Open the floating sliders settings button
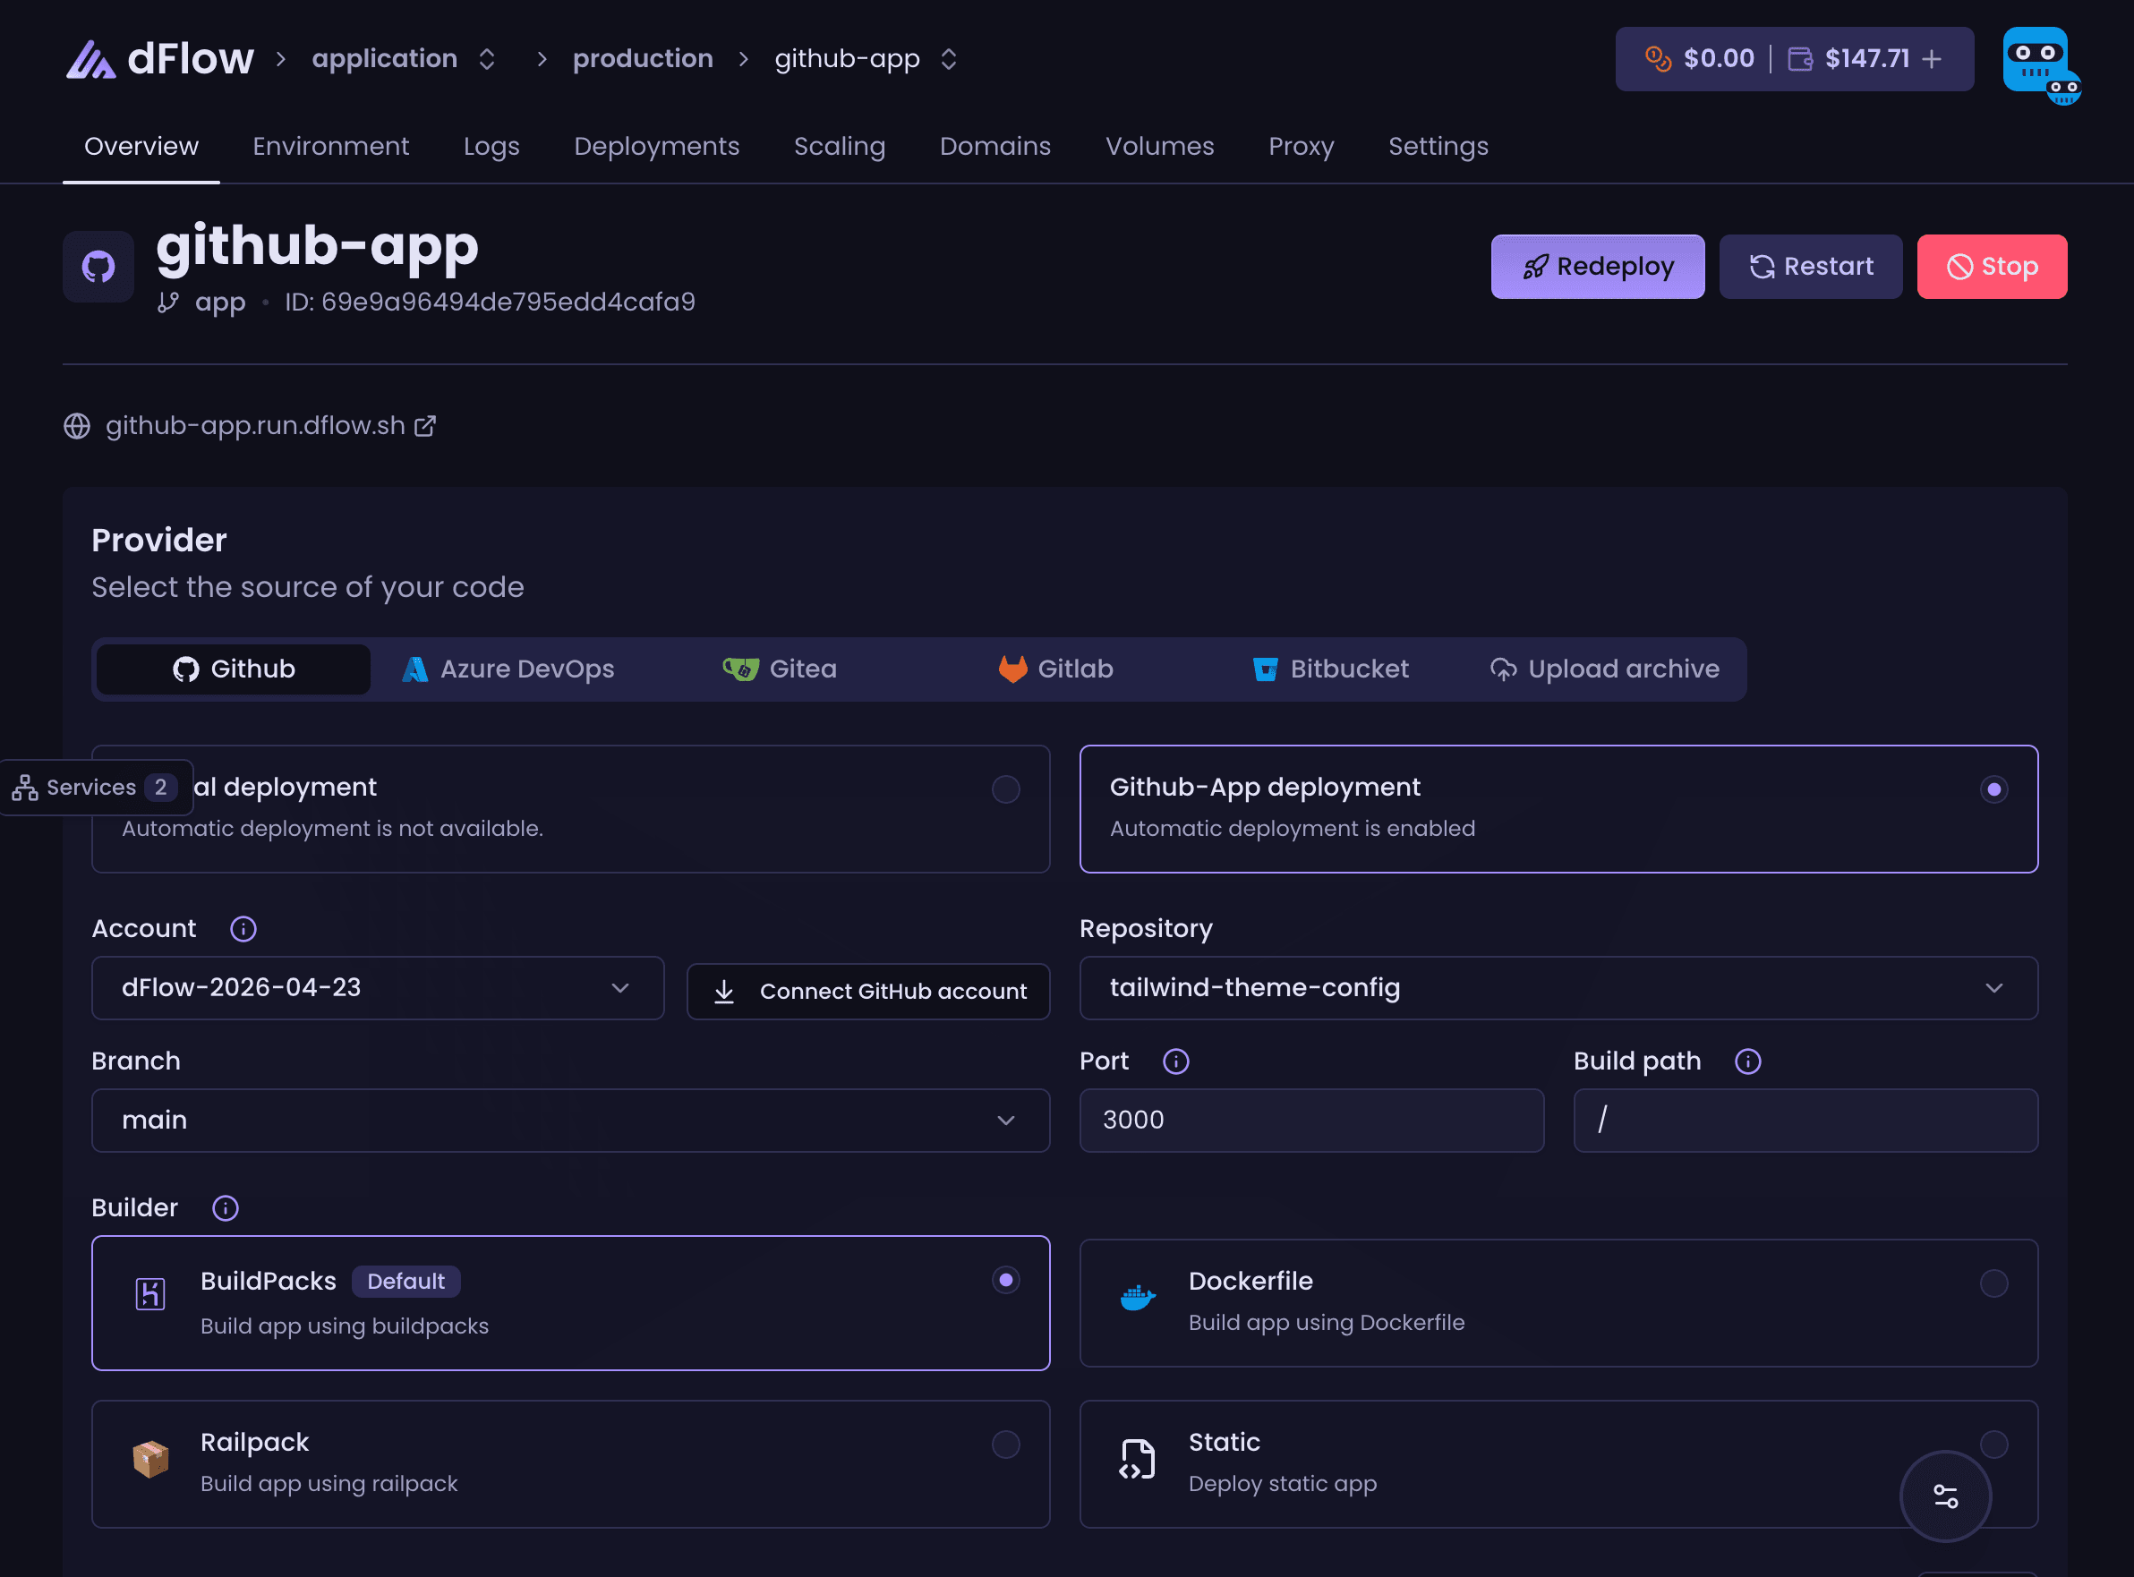 pyautogui.click(x=1945, y=1496)
